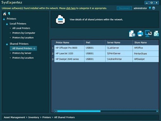Select row number 3 header

click(53, 59)
